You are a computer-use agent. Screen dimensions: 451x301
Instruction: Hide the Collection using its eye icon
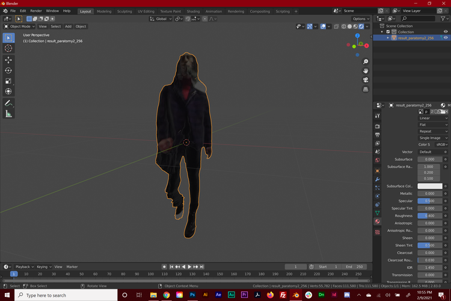tap(446, 31)
